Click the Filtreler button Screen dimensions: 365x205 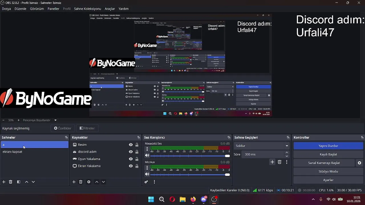pos(87,128)
